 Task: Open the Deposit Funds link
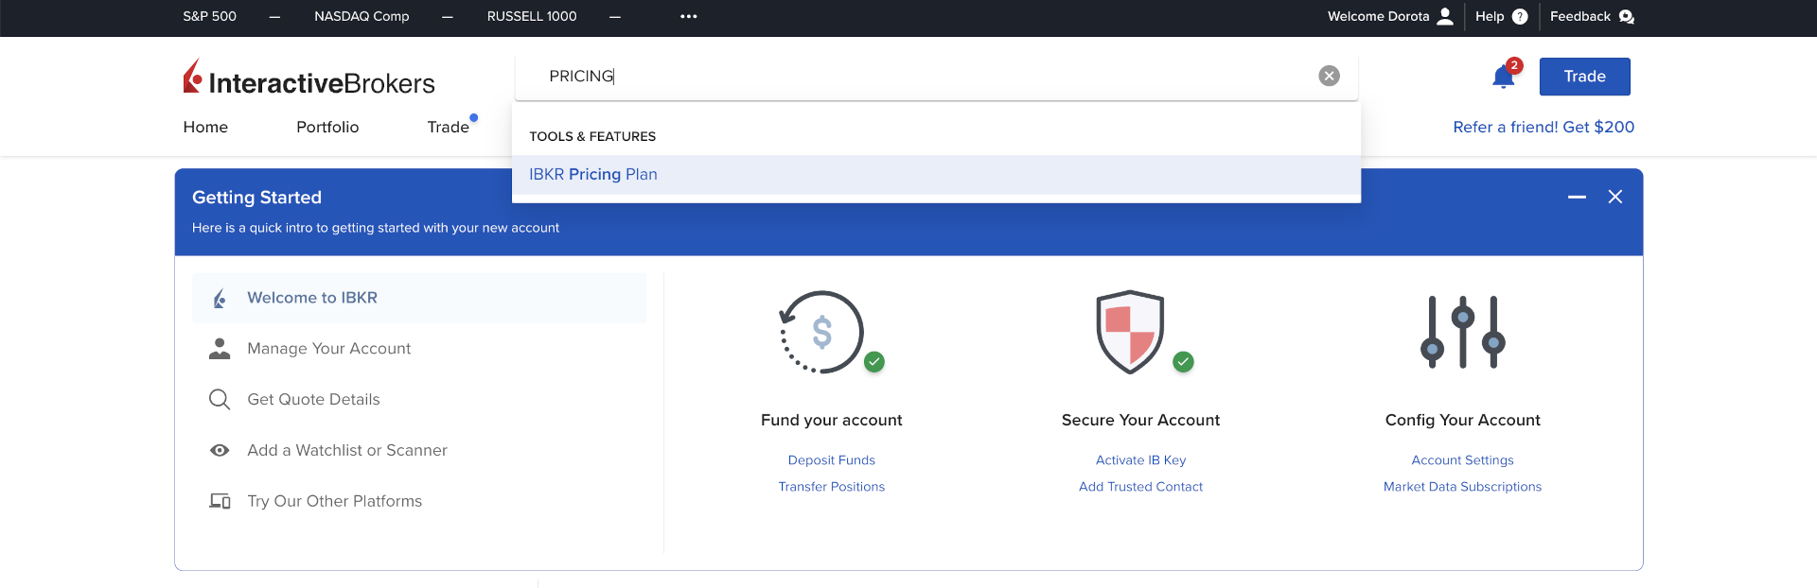[831, 460]
